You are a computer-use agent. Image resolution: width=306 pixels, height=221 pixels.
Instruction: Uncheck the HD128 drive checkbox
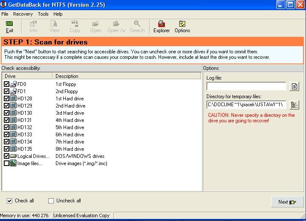coord(6,98)
